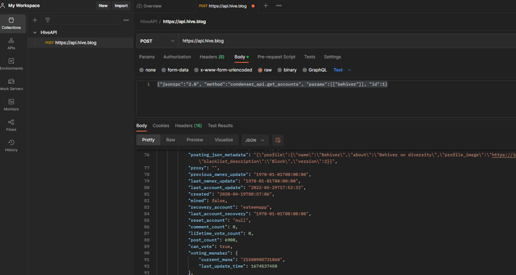
Task: Select the binary body type
Action: click(287, 70)
